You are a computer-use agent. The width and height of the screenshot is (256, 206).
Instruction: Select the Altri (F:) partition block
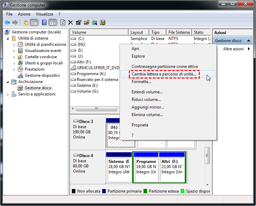tap(172, 167)
